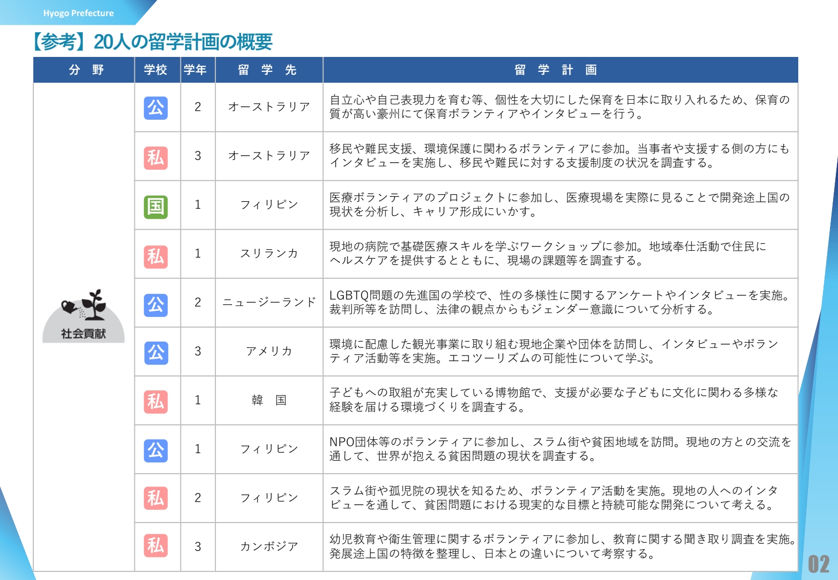Click the スリランカ destination cell
The image size is (838, 580).
(269, 253)
